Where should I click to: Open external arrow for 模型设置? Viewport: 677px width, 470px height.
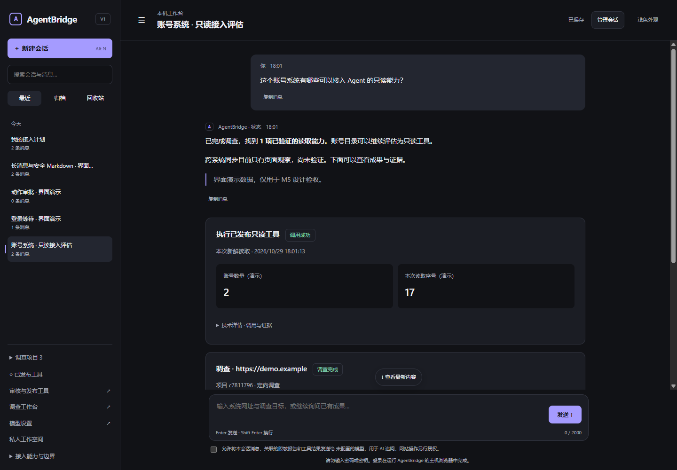(108, 423)
